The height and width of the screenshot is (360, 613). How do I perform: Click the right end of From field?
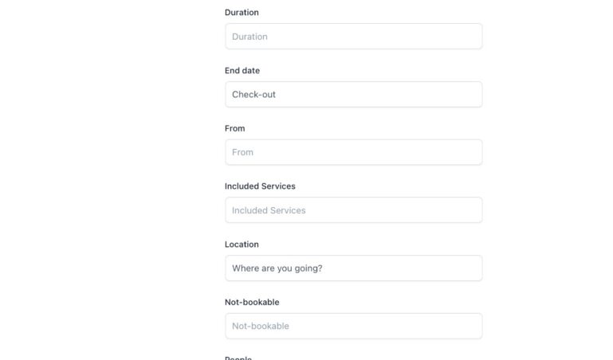470,152
